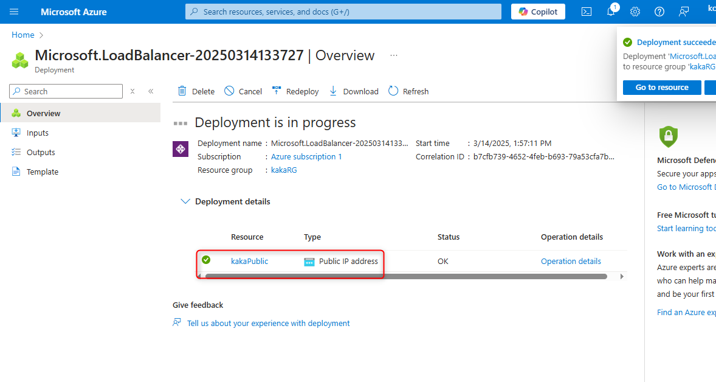This screenshot has width=716, height=382.
Task: Open the kakaPublic resource link
Action: (x=249, y=262)
